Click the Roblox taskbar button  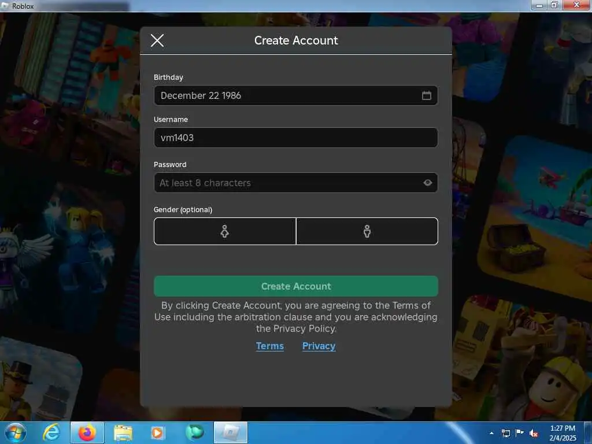pyautogui.click(x=230, y=432)
